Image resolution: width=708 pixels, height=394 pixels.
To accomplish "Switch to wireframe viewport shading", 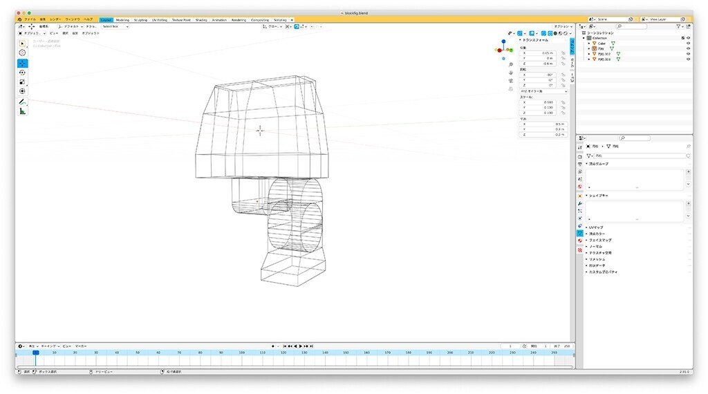I will tap(550, 33).
